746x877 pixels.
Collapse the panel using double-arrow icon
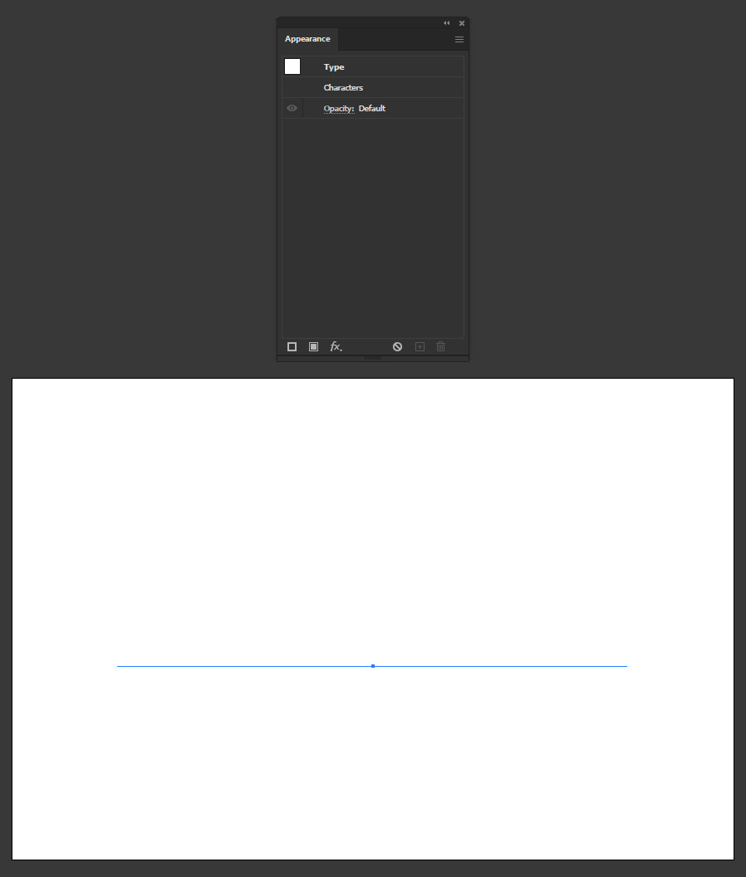coord(447,23)
